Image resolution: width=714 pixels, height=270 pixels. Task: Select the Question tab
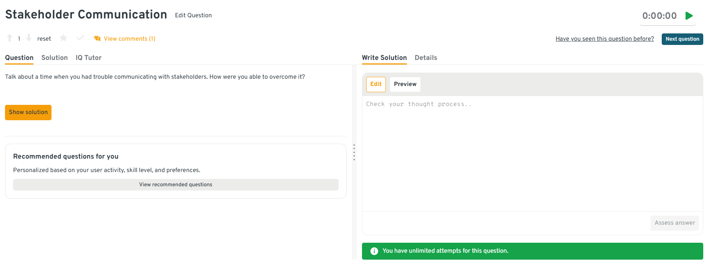pyautogui.click(x=19, y=58)
